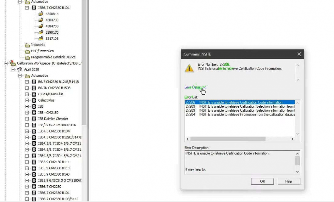
Task: Click the Less Detail << link
Action: click(x=195, y=87)
